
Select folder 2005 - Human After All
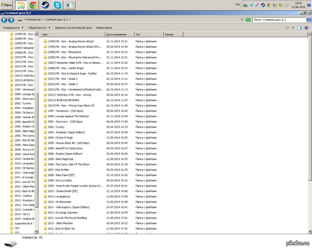pos(66,143)
